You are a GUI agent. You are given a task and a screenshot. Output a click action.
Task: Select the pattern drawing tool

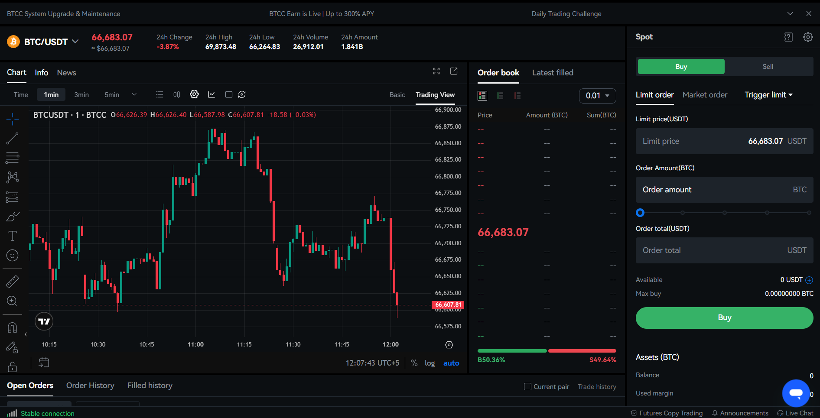(12, 177)
